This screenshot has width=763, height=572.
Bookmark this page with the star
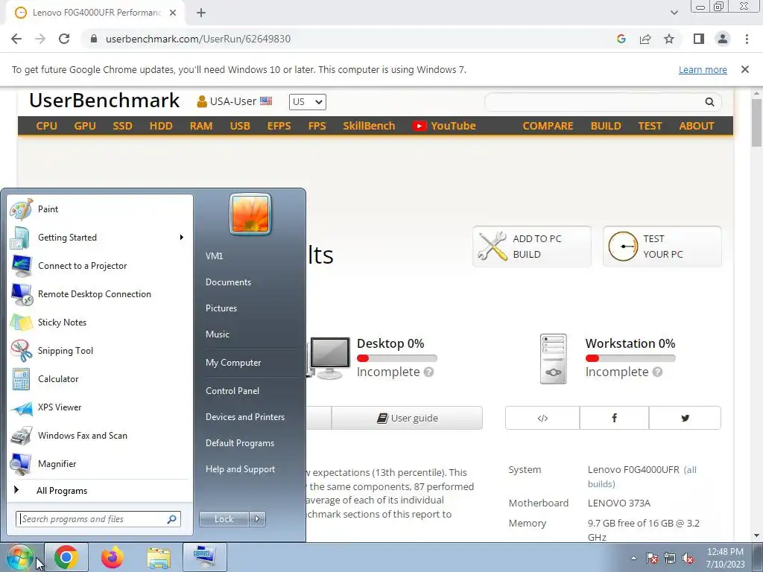pyautogui.click(x=669, y=39)
